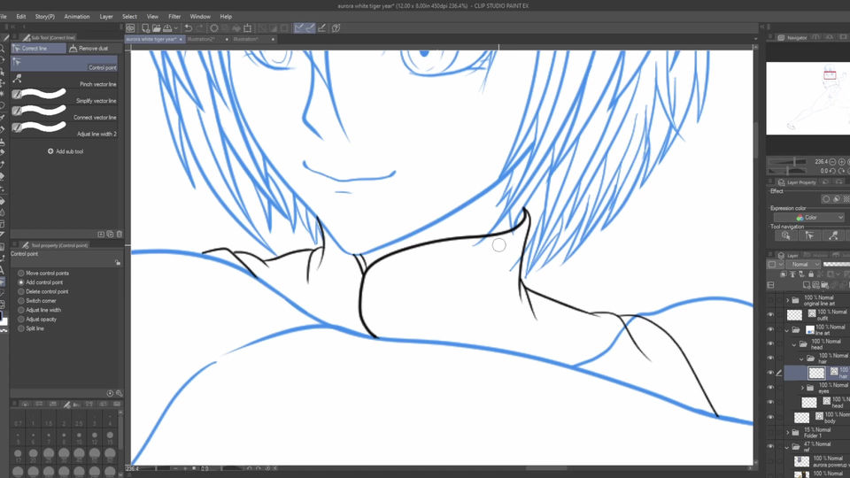Click the Clip Studio support help icon

coord(336,28)
